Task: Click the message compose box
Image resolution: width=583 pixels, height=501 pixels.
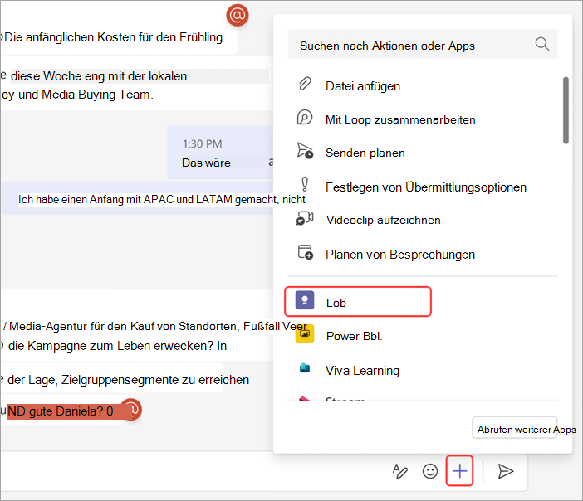Action: click(194, 471)
